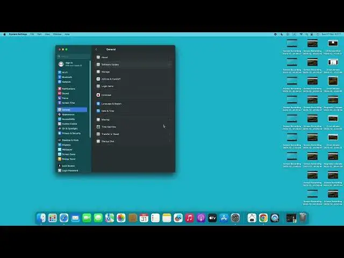Select the highlighted General sidebar item
Image resolution: width=344 pixels, height=258 pixels.
72,110
